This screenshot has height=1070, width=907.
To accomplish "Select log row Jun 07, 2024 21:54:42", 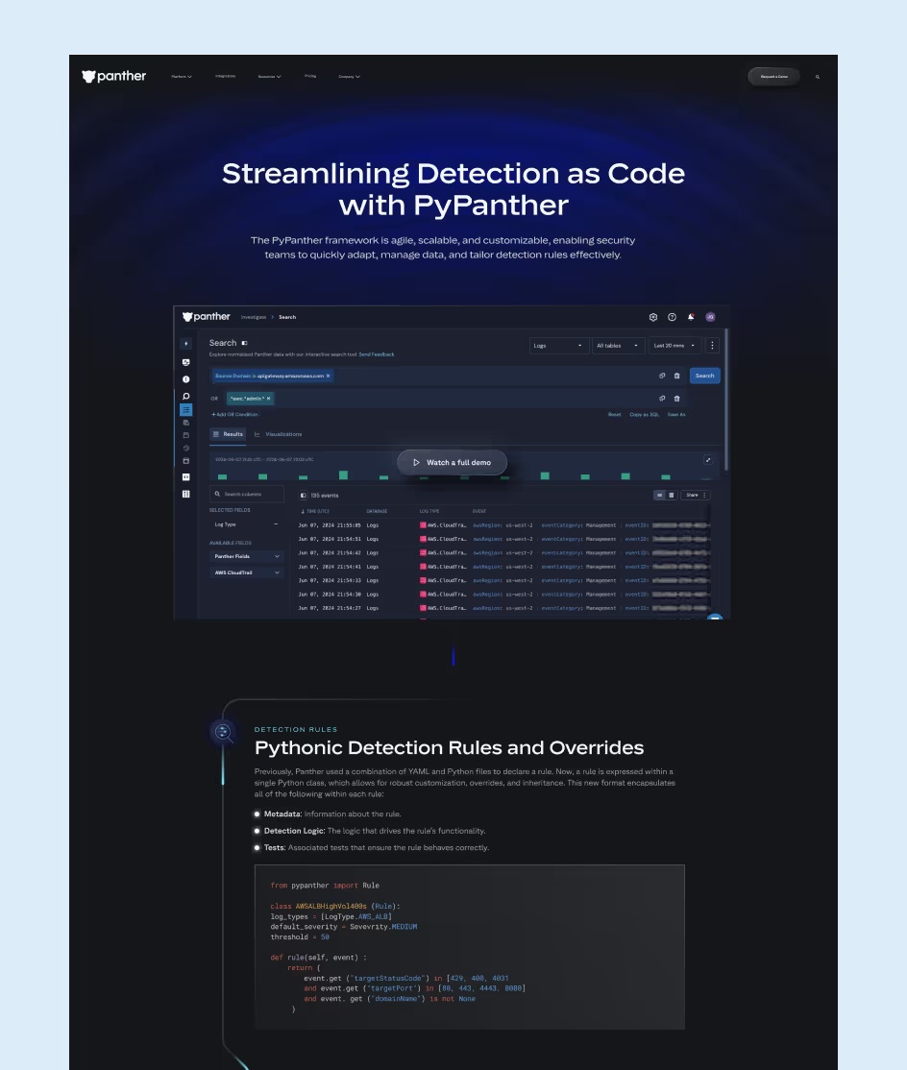I will [x=503, y=552].
